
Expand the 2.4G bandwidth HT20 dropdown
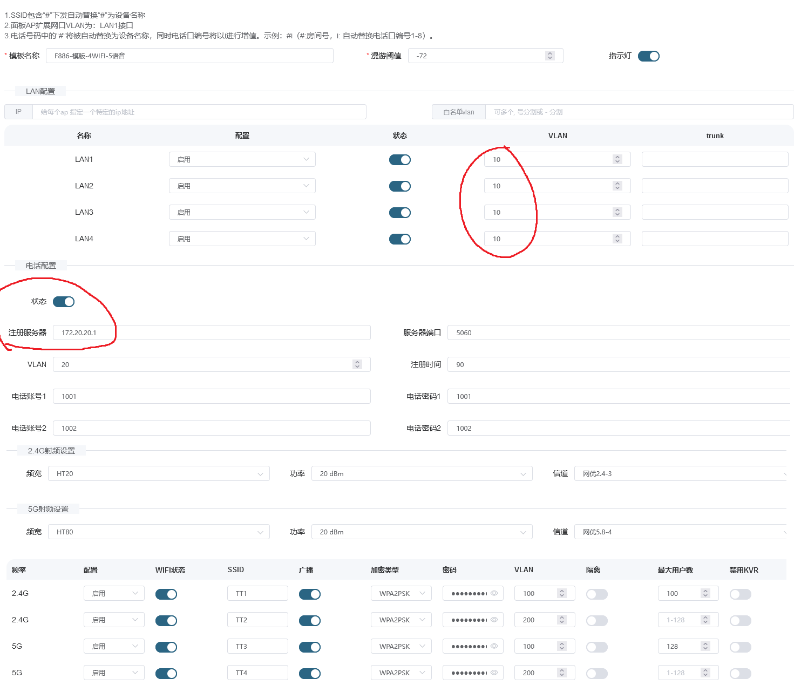pos(159,473)
